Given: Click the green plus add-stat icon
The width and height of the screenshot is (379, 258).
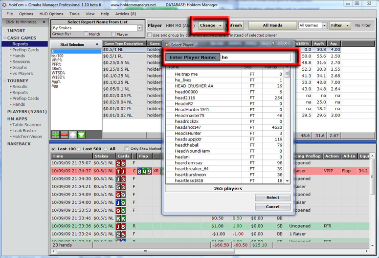Looking at the screenshot, I should 56,135.
